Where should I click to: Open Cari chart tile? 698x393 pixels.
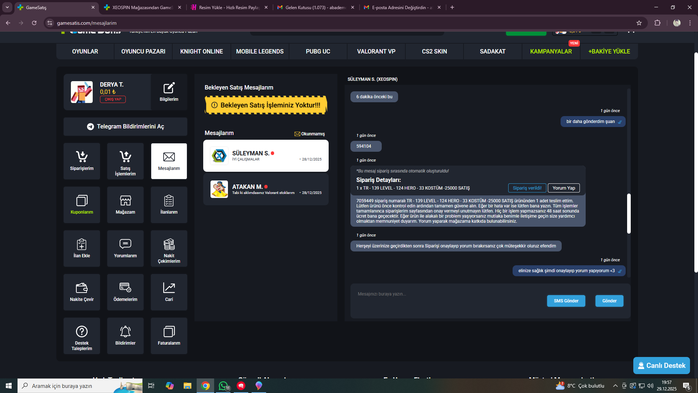[x=169, y=292]
